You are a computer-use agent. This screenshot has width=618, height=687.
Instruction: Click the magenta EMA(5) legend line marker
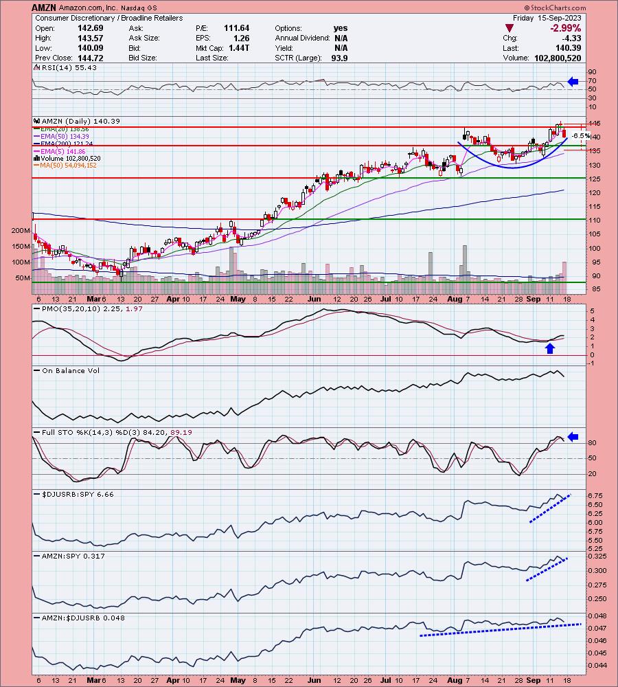click(x=37, y=152)
